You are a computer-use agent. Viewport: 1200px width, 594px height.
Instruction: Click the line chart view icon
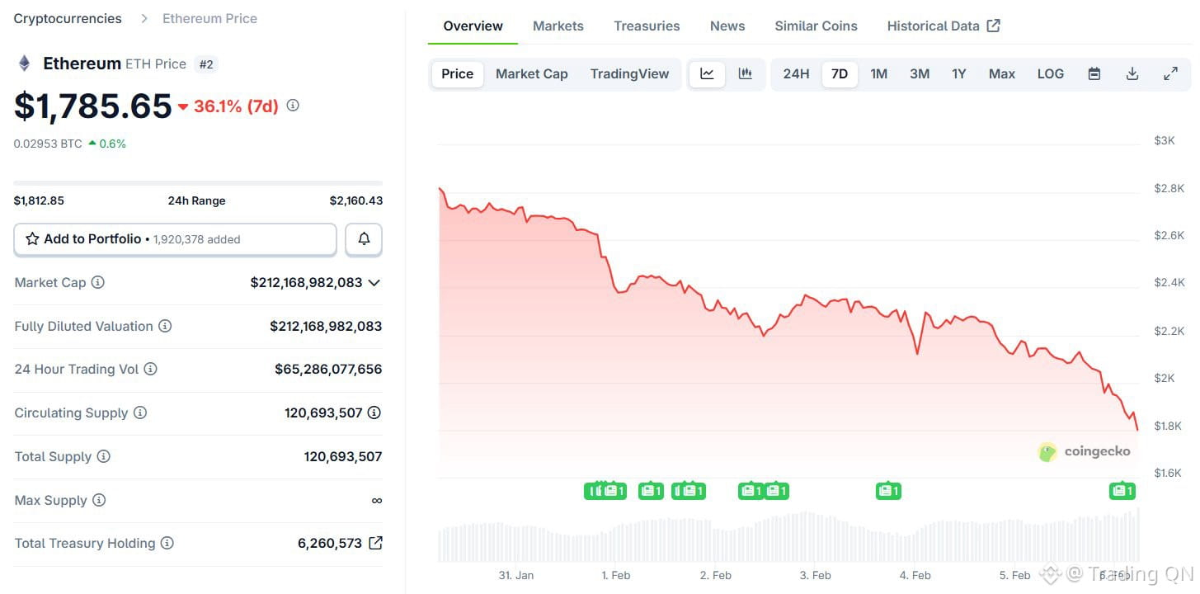tap(707, 73)
